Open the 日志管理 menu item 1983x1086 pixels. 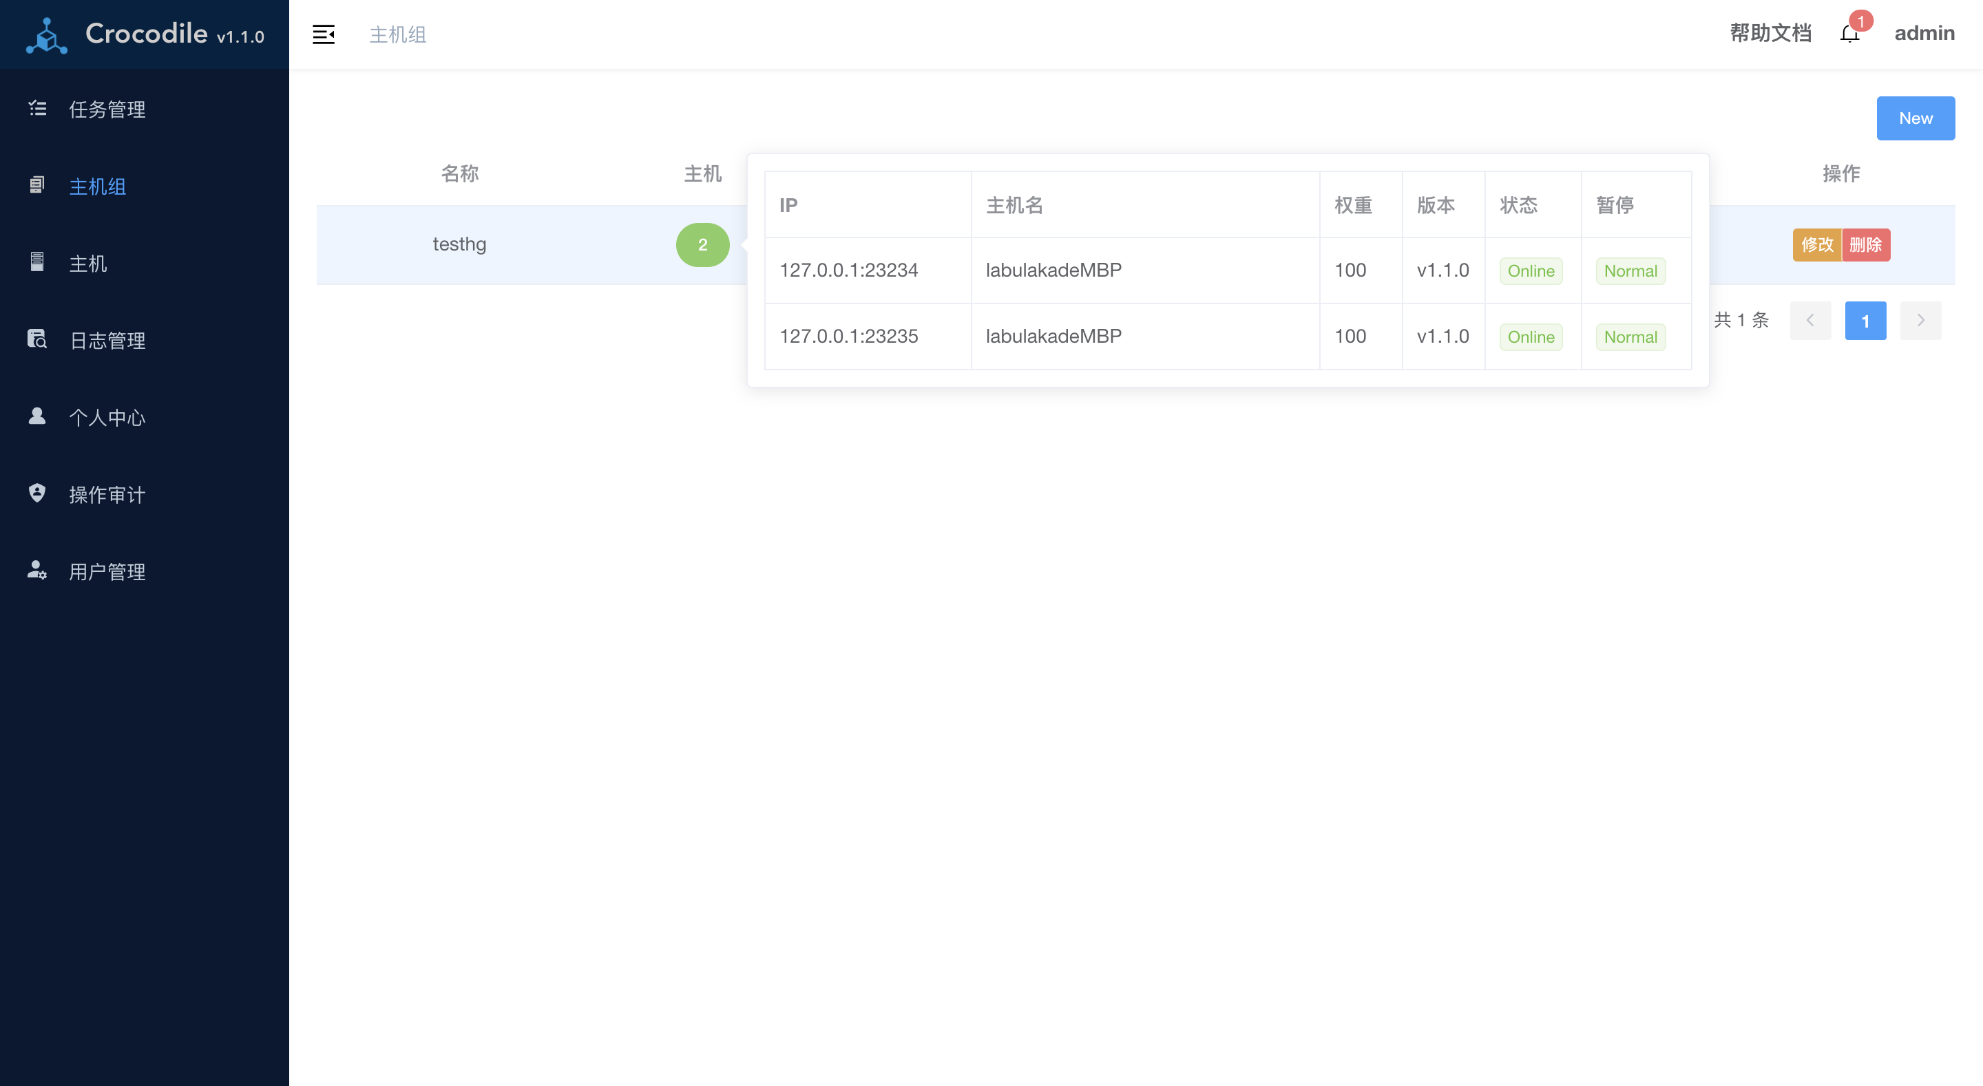tap(107, 340)
